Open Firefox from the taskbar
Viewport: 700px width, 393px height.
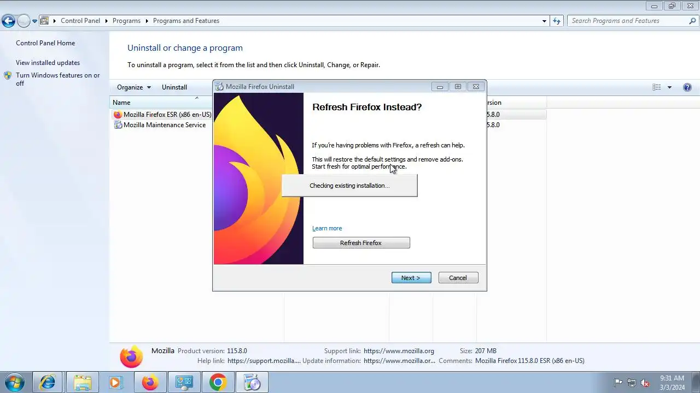[150, 383]
